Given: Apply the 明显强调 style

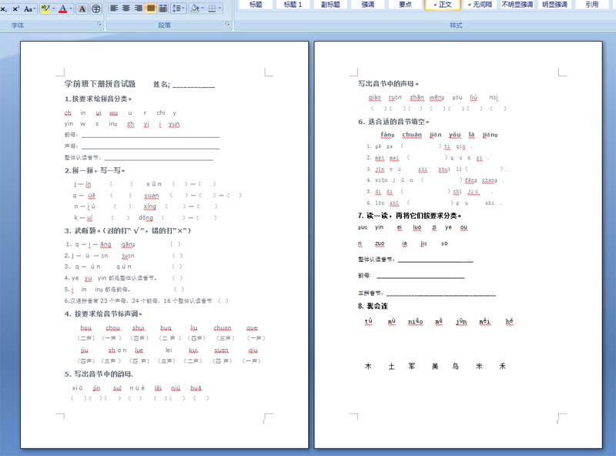Looking at the screenshot, I should 554,5.
